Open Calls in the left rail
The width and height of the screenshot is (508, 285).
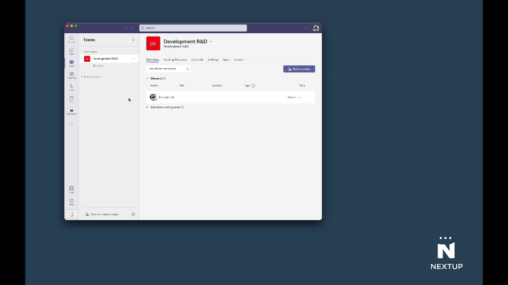click(71, 87)
